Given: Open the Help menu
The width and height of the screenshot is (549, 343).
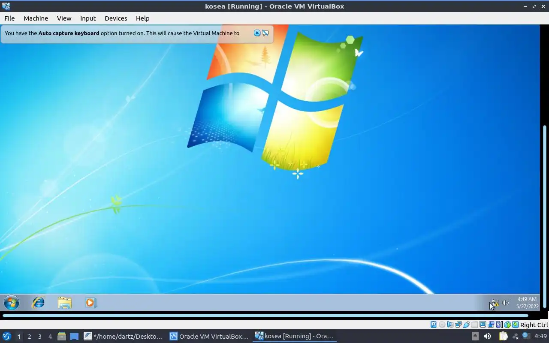Looking at the screenshot, I should (142, 18).
